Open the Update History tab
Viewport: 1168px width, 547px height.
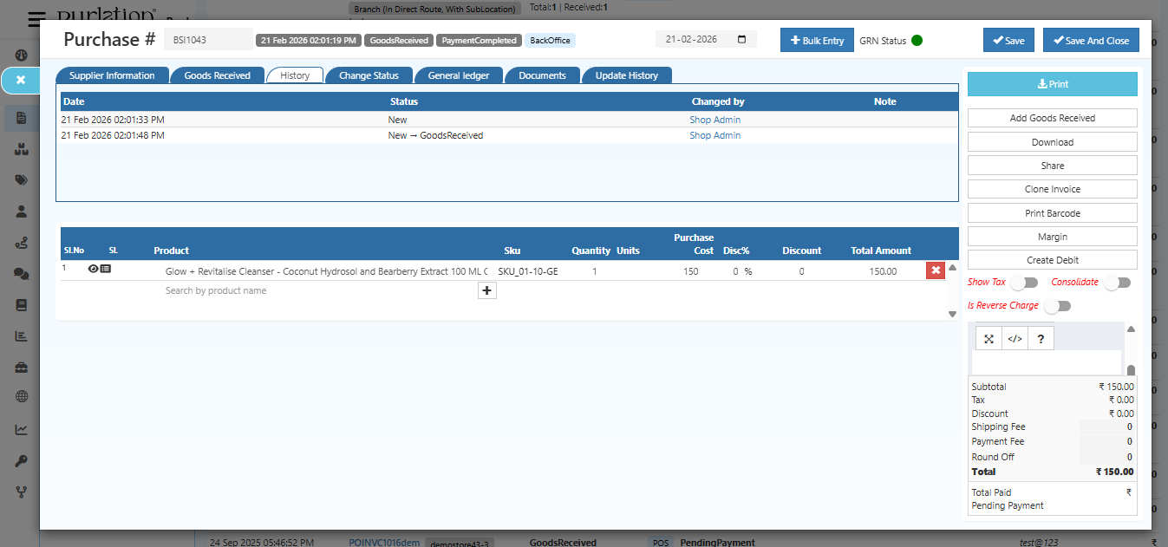point(627,75)
